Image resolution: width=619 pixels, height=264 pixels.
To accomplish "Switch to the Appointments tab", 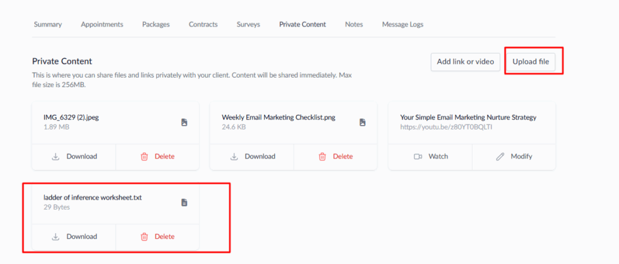I will (102, 25).
